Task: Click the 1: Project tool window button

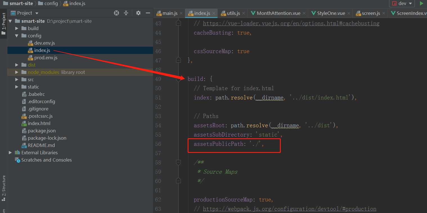Action: (x=4, y=24)
